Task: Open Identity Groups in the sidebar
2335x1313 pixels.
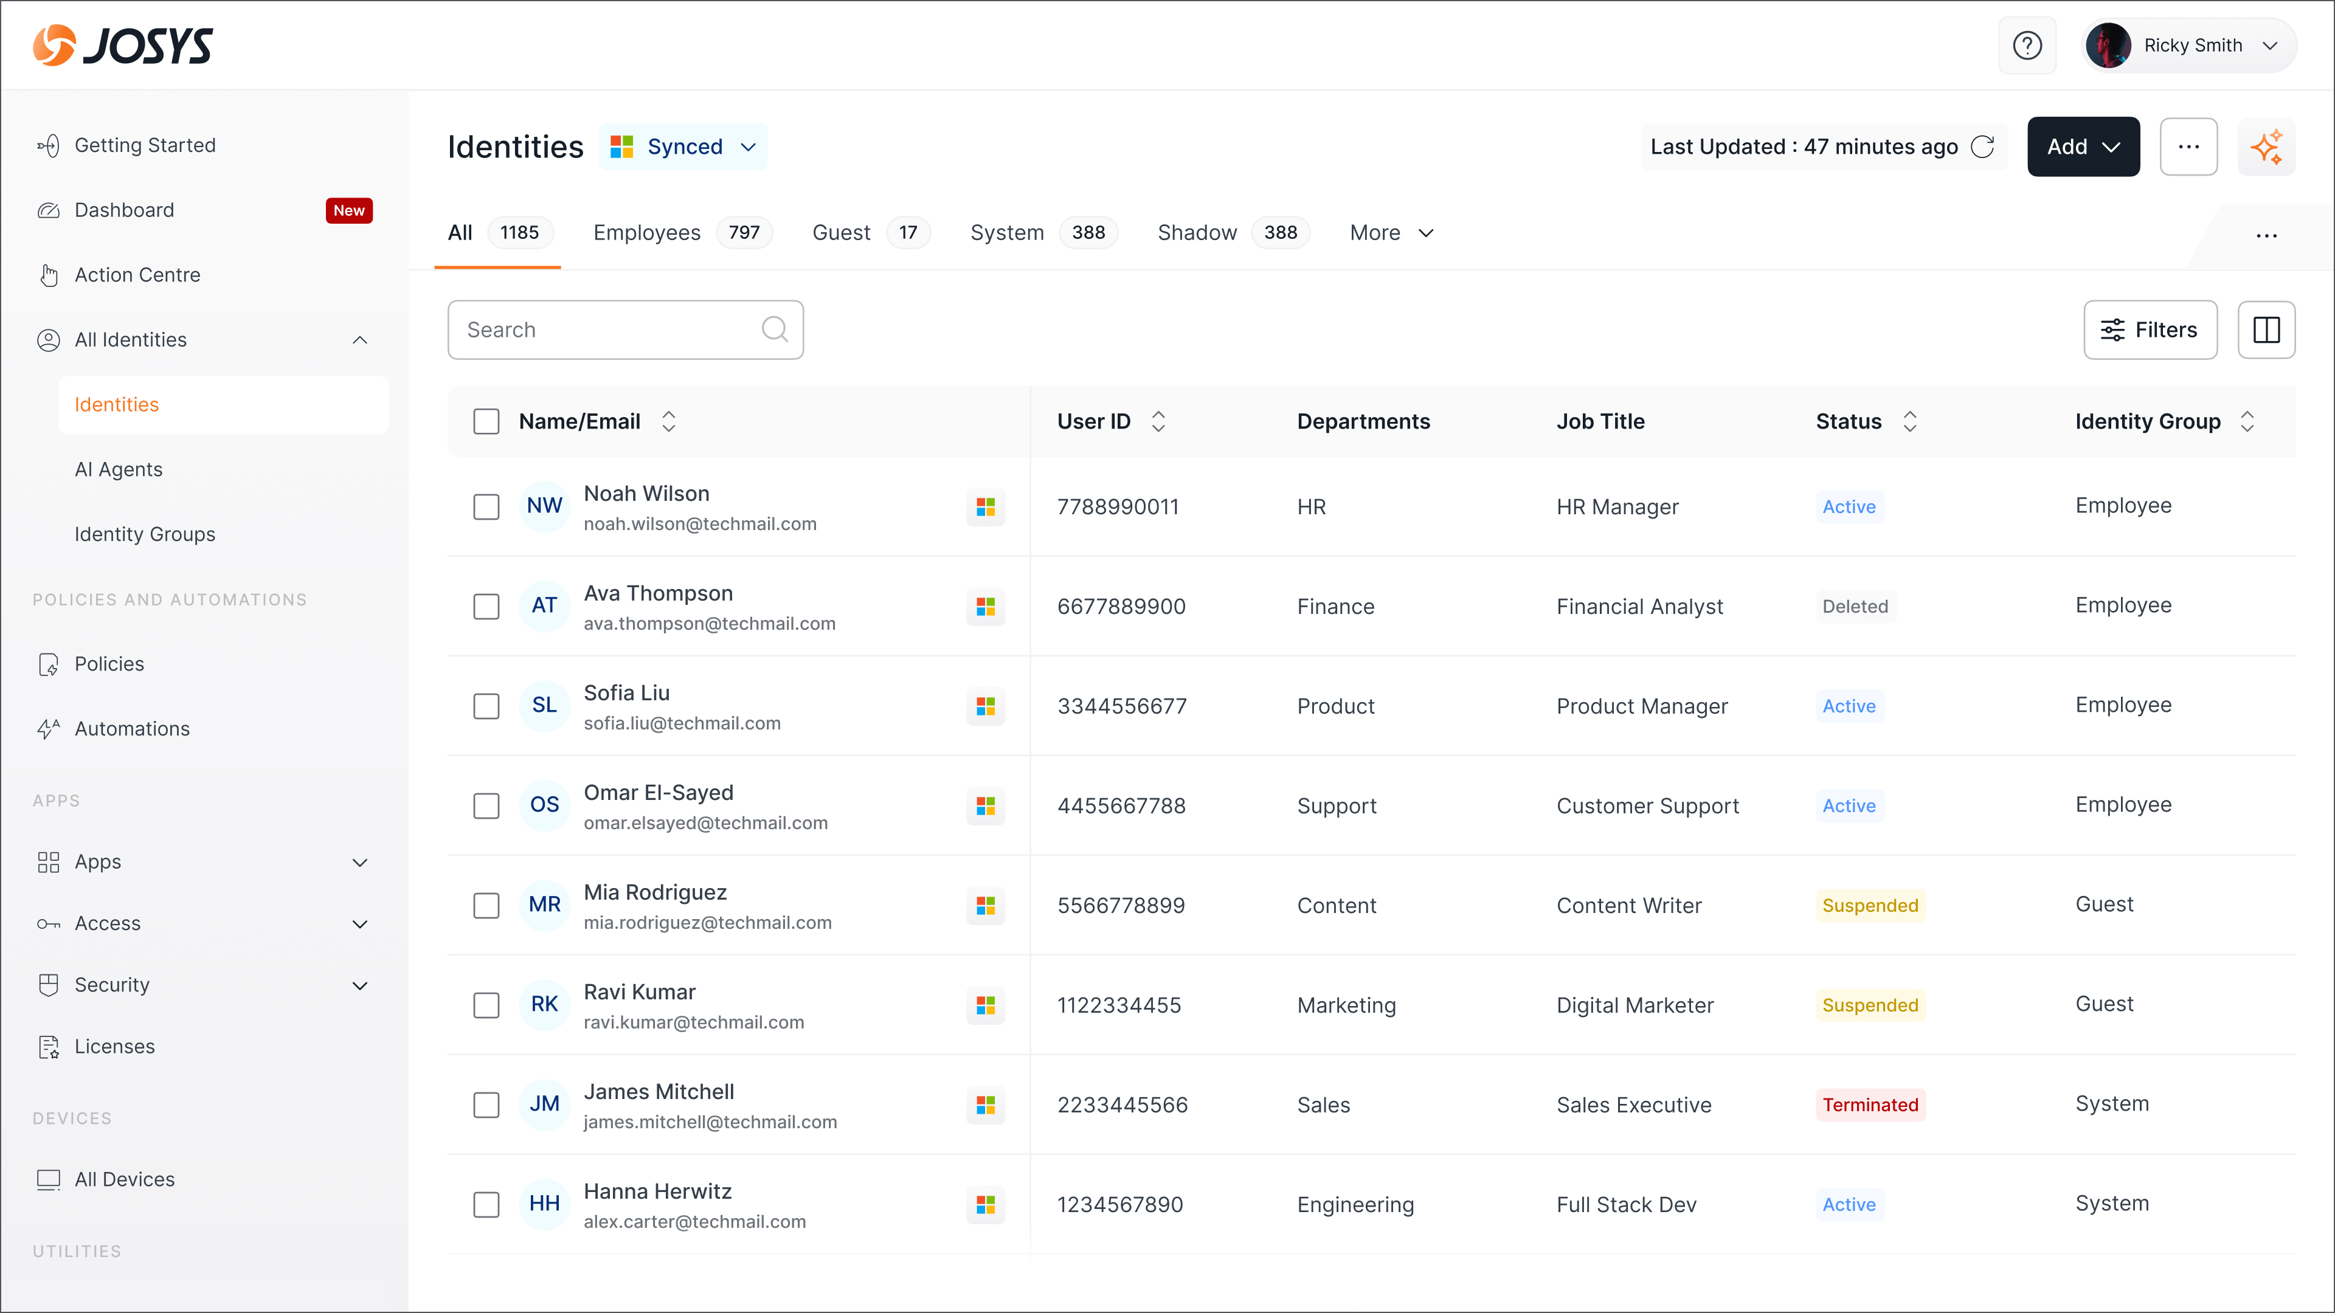Action: coord(145,535)
